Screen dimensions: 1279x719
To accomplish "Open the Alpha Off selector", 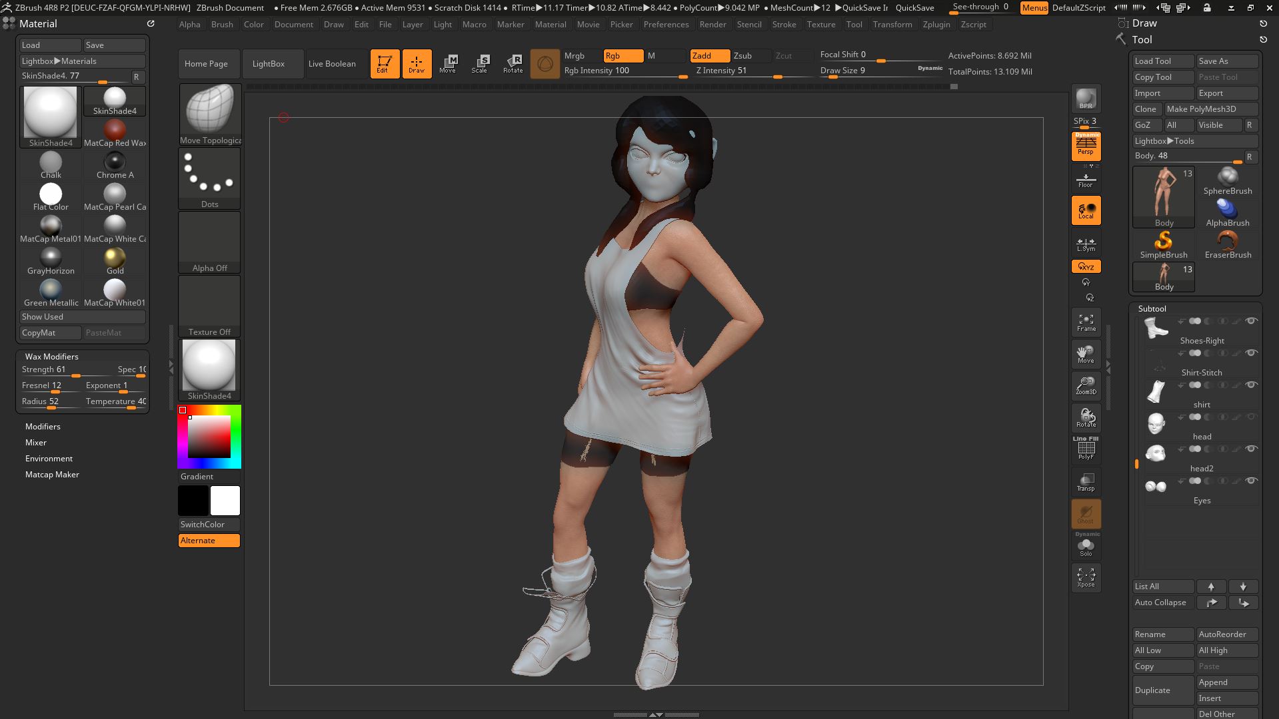I will coord(210,242).
